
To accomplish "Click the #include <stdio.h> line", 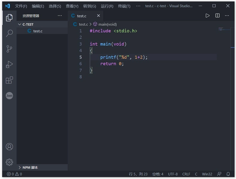I will click(x=113, y=31).
